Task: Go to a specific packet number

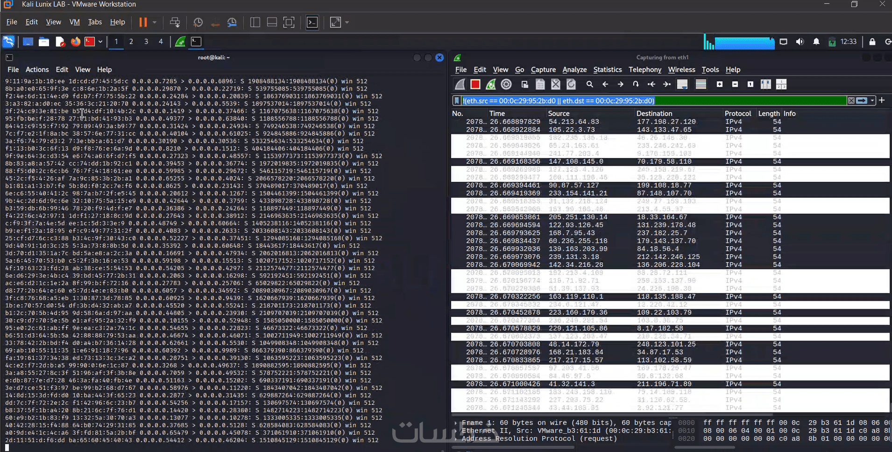Action: point(636,84)
